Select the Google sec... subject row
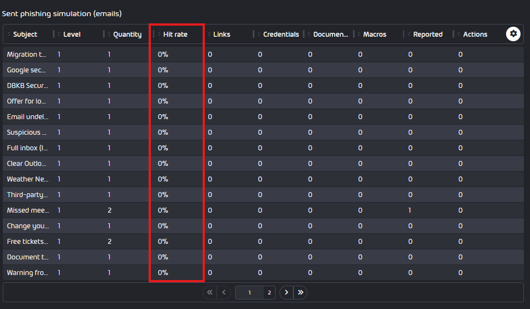This screenshot has width=530, height=309. point(263,70)
